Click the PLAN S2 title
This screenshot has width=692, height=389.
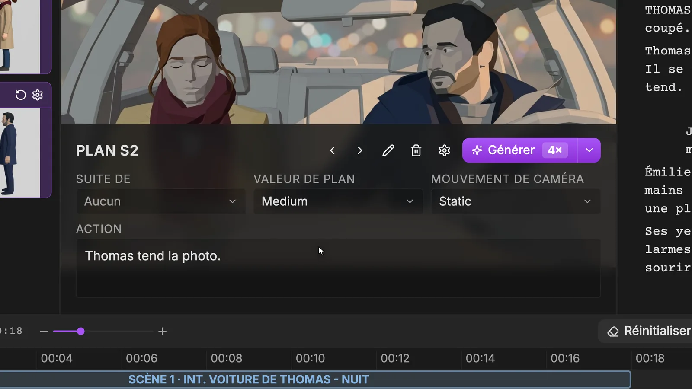[107, 150]
